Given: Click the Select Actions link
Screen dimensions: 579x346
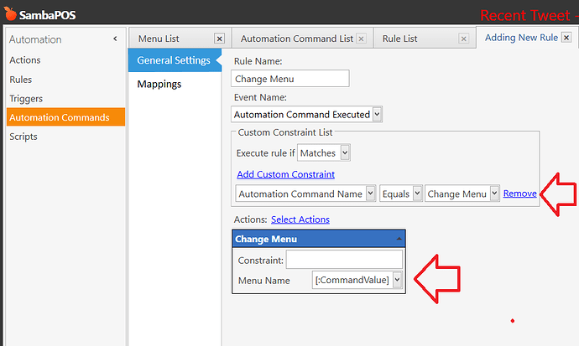Looking at the screenshot, I should 300,219.
